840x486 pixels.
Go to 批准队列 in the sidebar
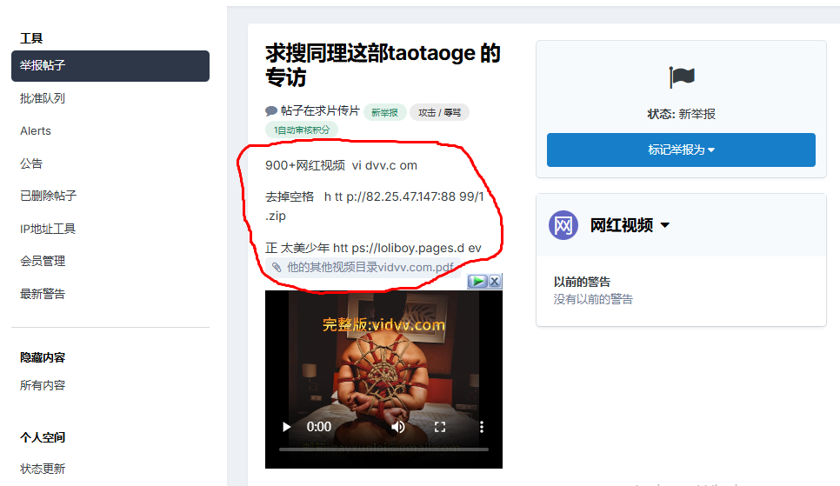[43, 98]
